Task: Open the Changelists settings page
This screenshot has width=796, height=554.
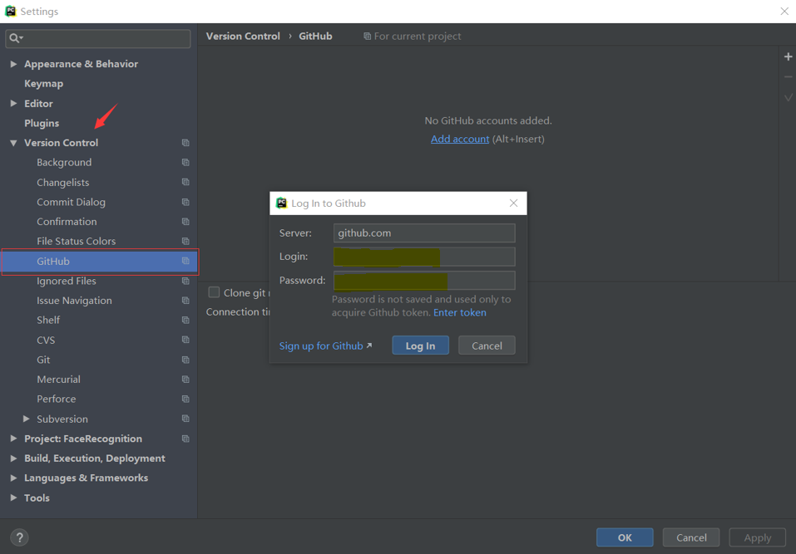Action: 63,183
